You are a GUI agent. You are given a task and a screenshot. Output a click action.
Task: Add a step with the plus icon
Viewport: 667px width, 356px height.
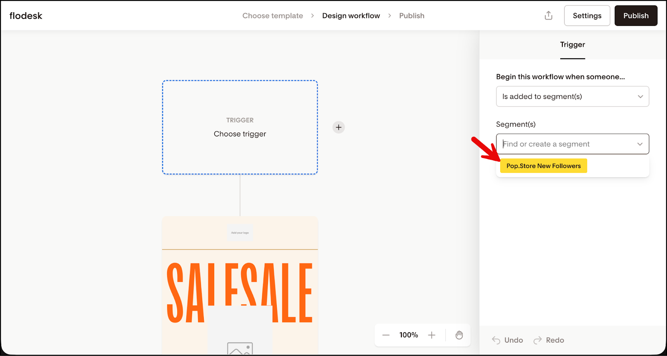tap(339, 127)
